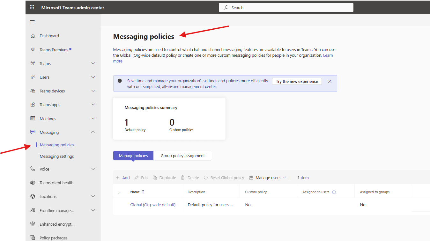Expand the Meetings section chevron

pos(93,118)
